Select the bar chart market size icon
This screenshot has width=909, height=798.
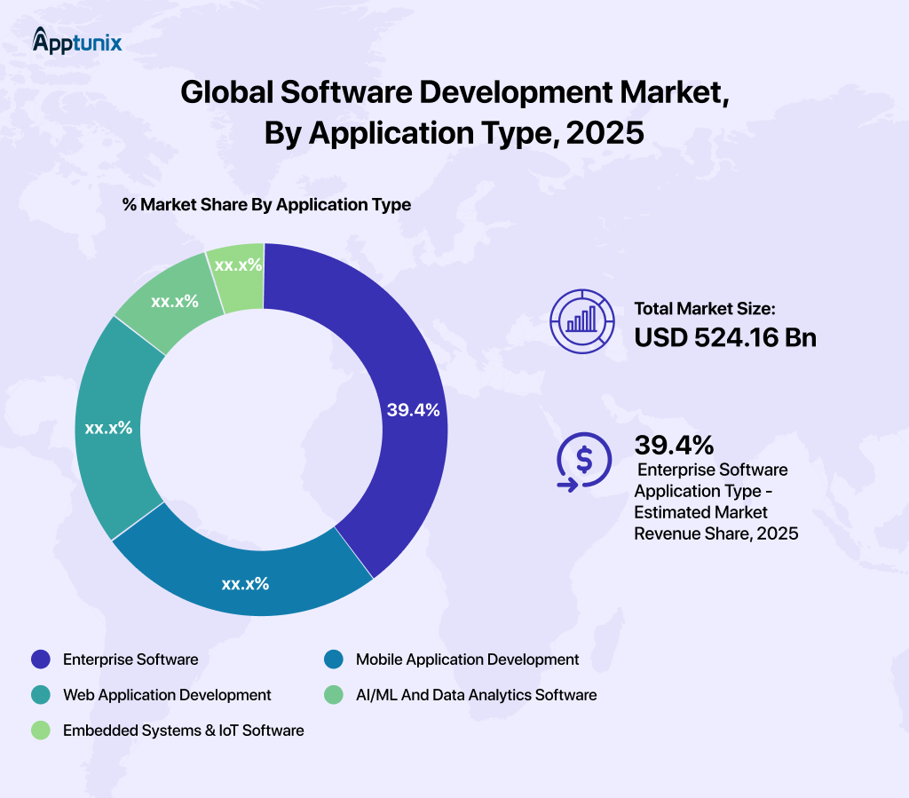581,322
